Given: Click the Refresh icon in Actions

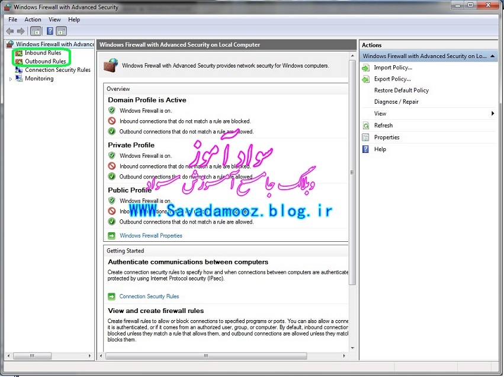Looking at the screenshot, I should [x=366, y=126].
